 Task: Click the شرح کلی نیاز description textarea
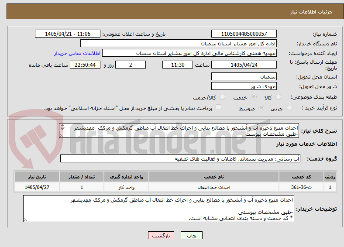[179, 131]
